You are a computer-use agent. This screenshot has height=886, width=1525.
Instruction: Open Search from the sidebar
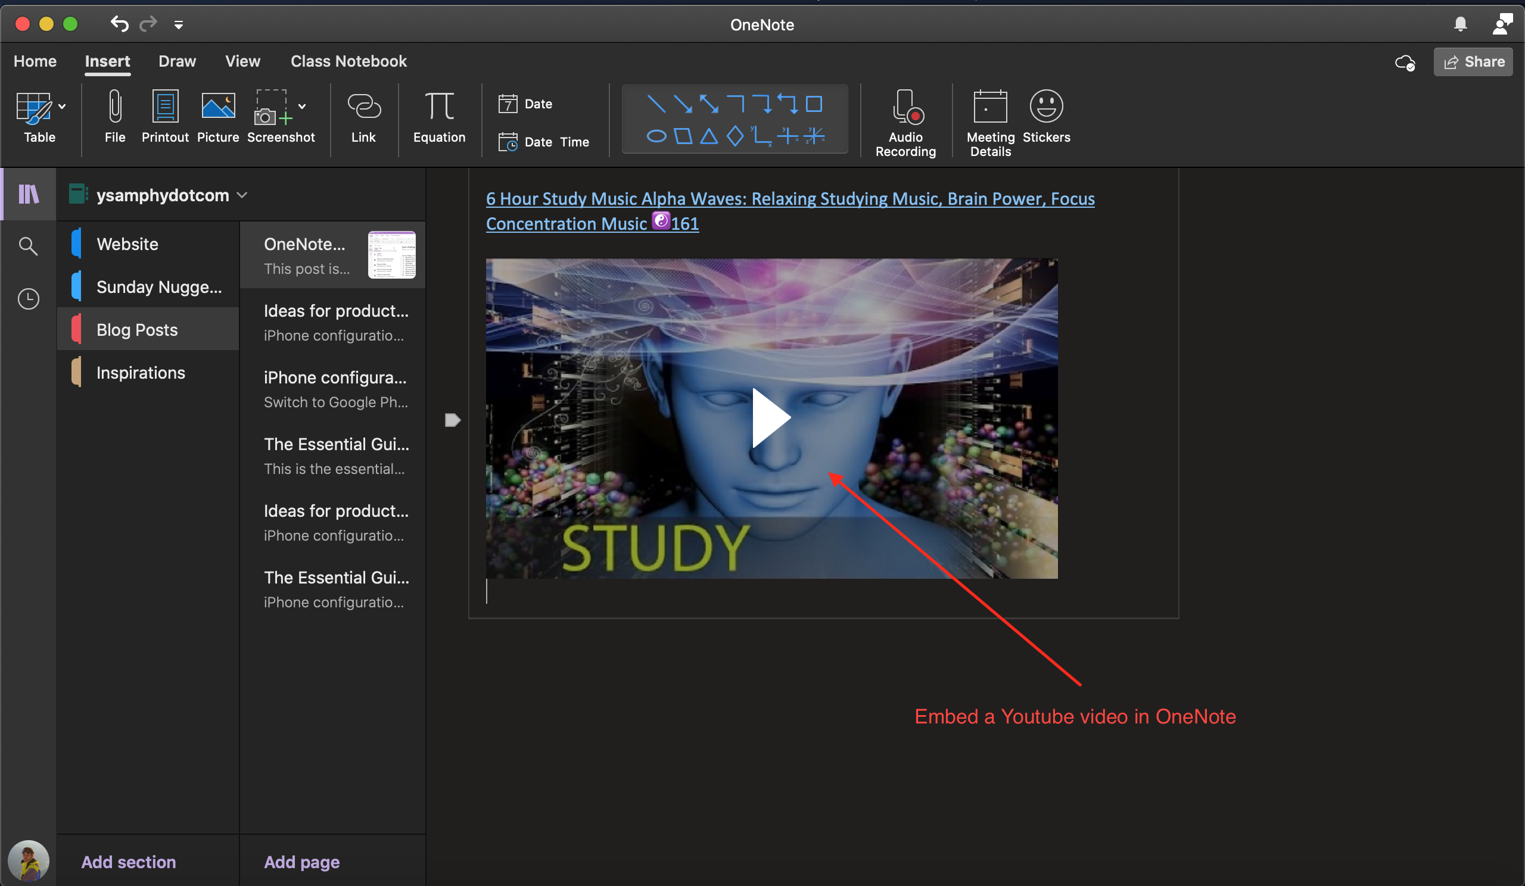click(29, 246)
